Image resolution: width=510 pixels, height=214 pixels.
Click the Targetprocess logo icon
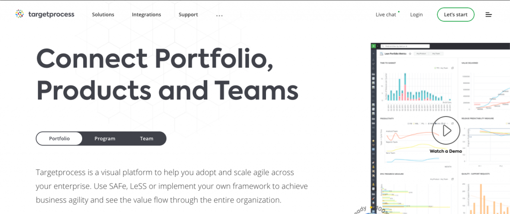(19, 14)
